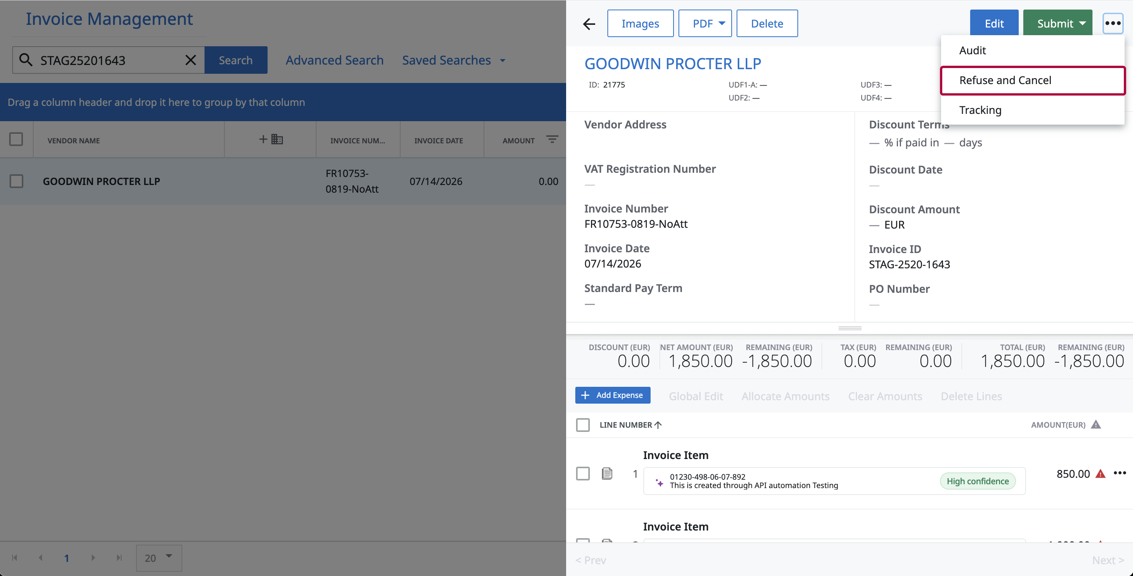Screen dimensions: 1133x576
Task: Click Add Expense button
Action: coord(613,395)
